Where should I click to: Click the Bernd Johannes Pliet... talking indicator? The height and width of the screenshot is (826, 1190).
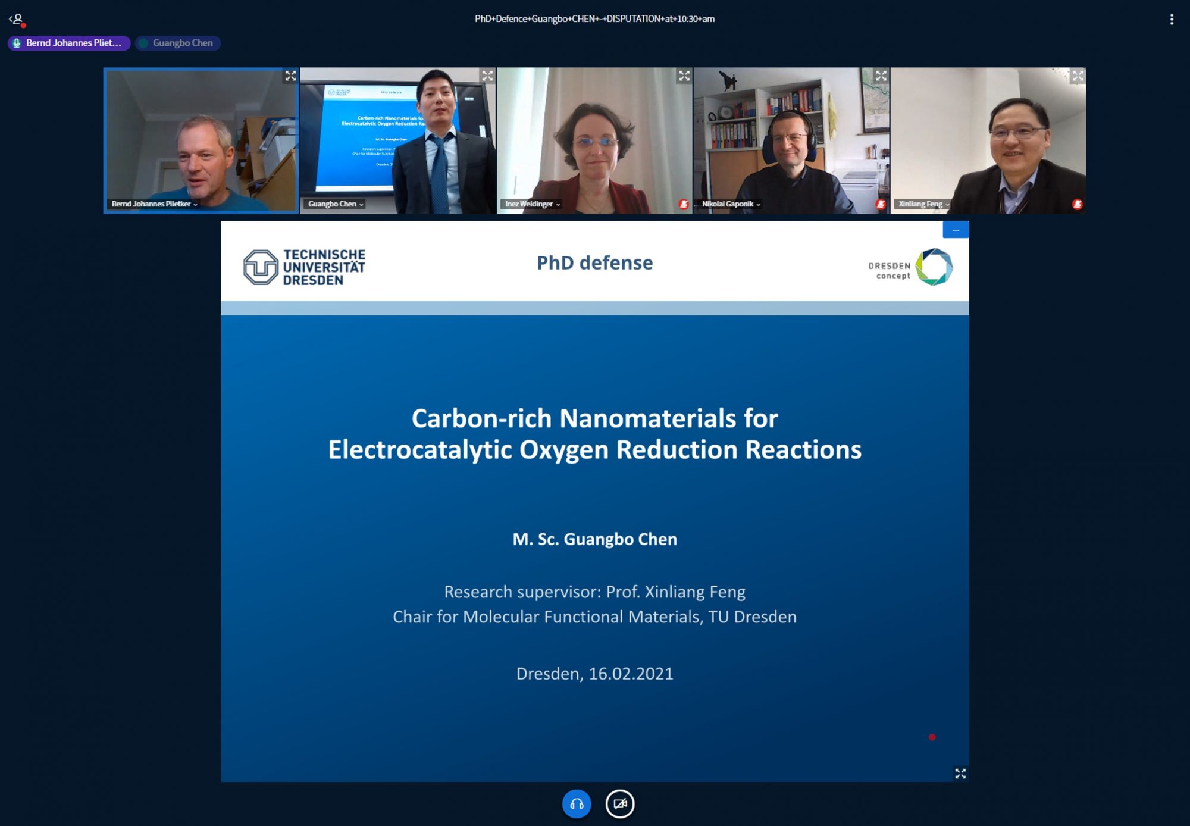69,43
